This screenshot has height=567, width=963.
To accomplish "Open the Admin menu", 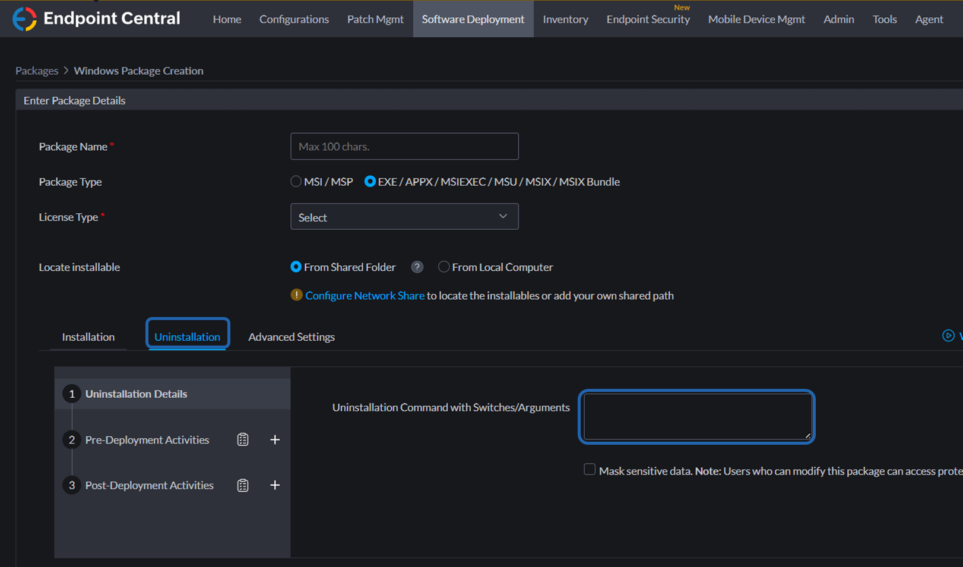I will coord(839,19).
